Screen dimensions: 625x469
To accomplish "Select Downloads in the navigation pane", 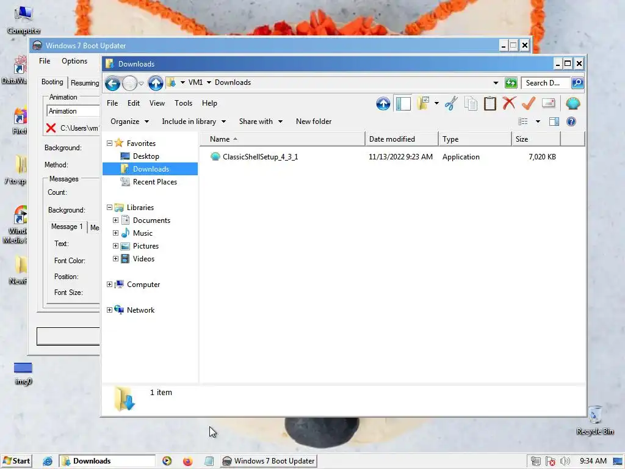I will click(150, 169).
